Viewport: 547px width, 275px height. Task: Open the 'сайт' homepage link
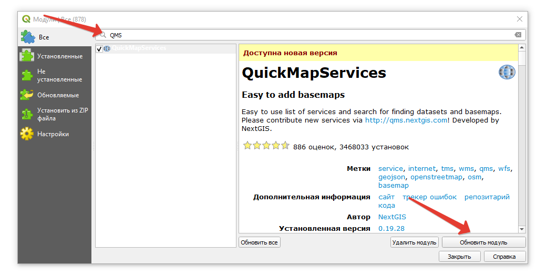point(387,197)
